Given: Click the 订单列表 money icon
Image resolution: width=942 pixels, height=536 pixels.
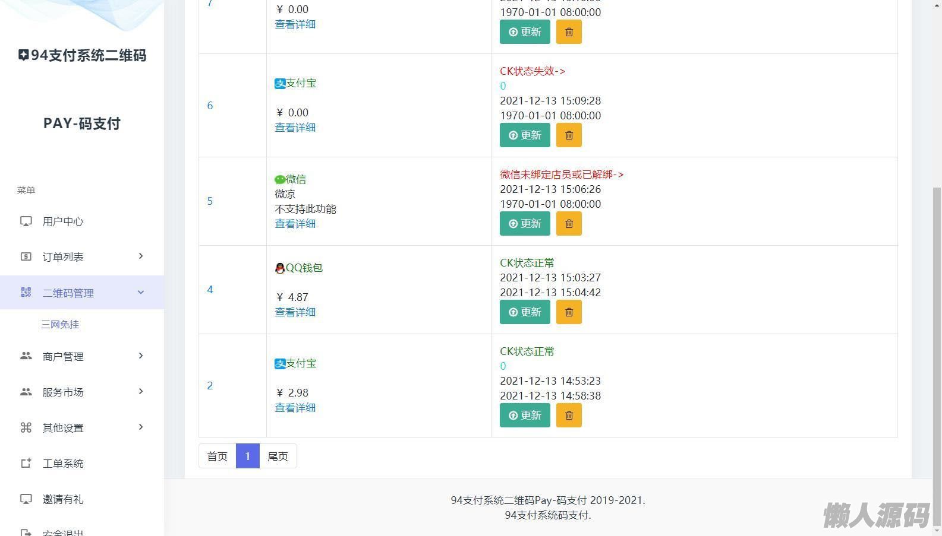Looking at the screenshot, I should tap(26, 256).
